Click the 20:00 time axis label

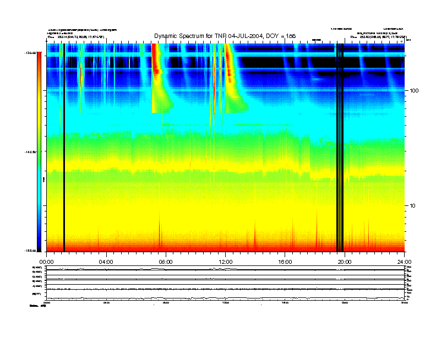coord(345,262)
